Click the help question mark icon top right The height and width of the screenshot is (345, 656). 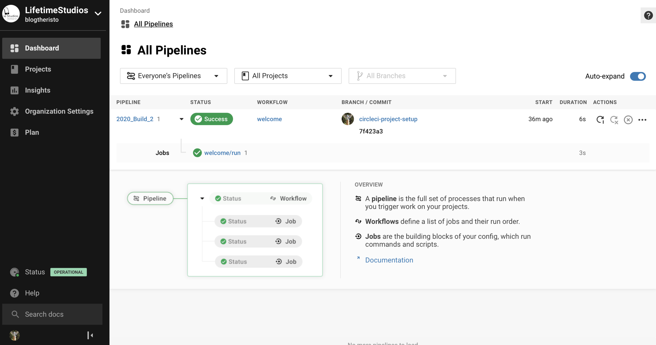click(x=648, y=15)
